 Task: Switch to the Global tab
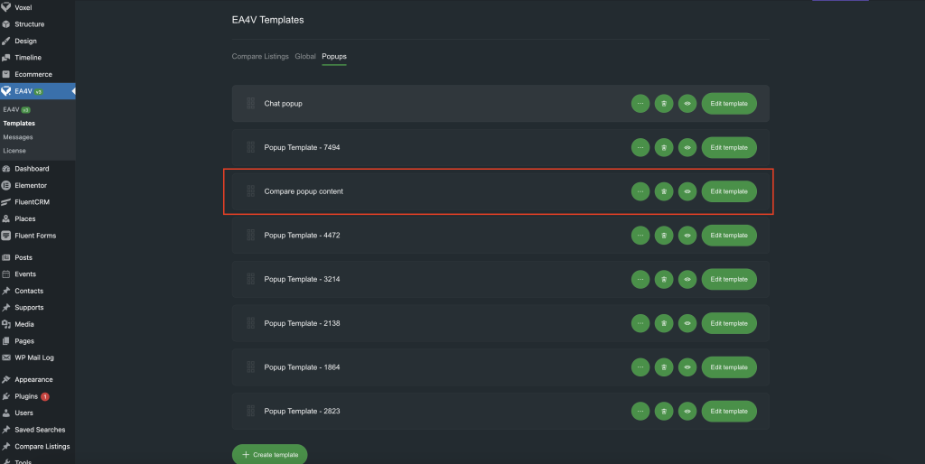tap(305, 57)
